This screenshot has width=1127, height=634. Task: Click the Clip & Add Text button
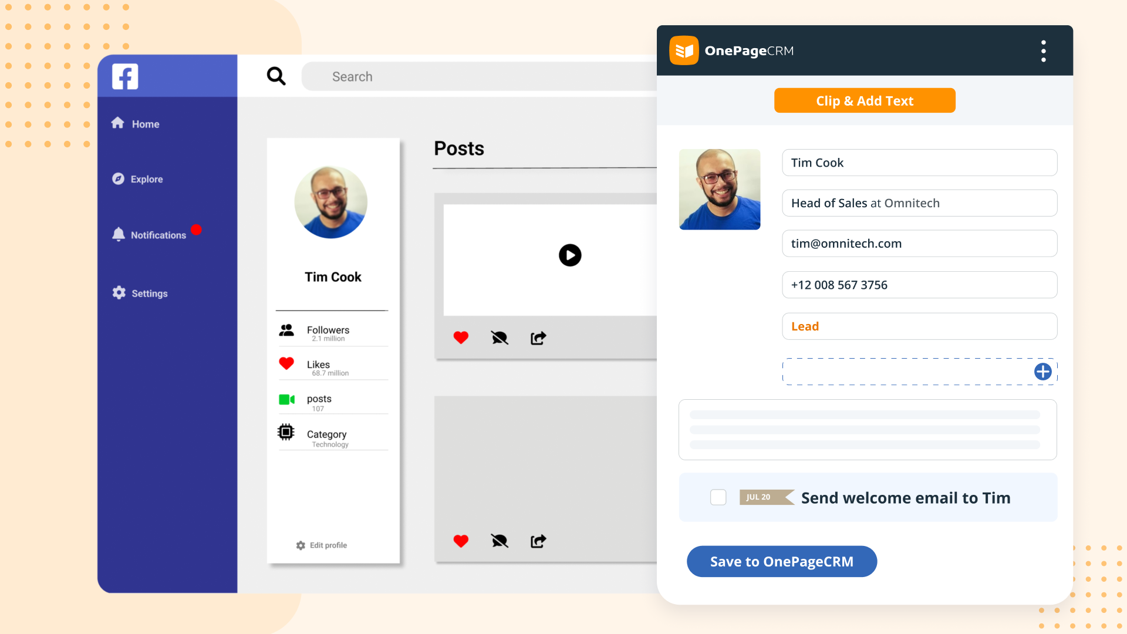(x=864, y=100)
